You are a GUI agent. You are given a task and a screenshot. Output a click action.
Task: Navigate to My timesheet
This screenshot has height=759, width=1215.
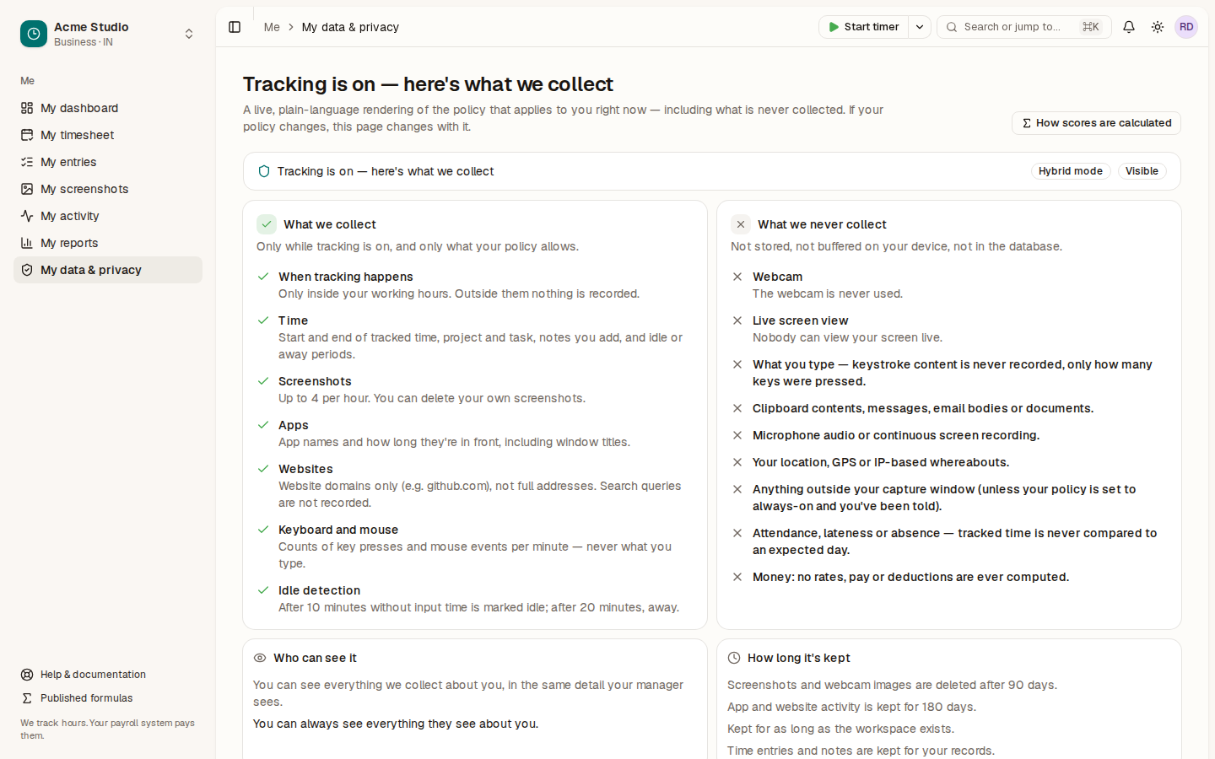(108, 135)
